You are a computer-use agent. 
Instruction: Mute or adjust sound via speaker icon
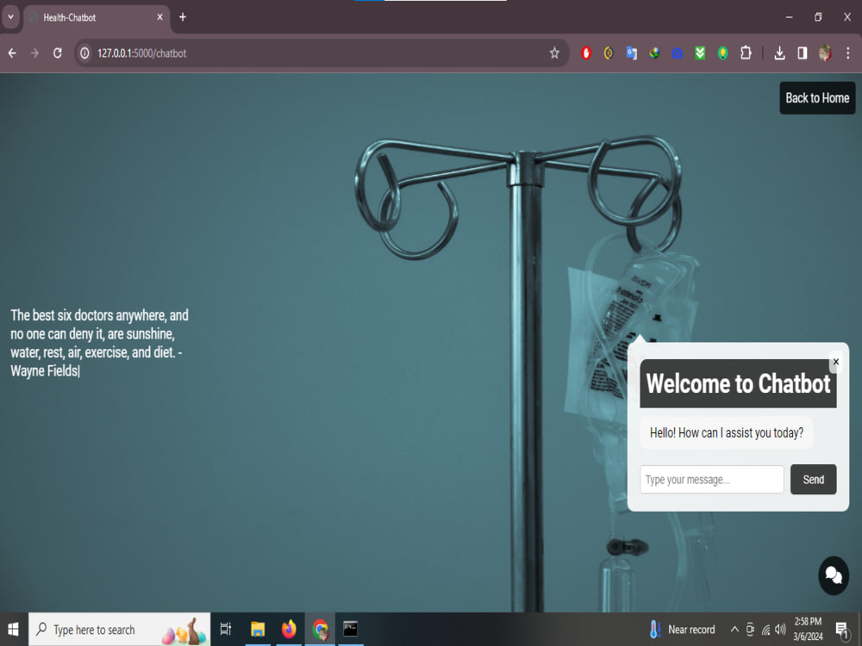pos(779,629)
